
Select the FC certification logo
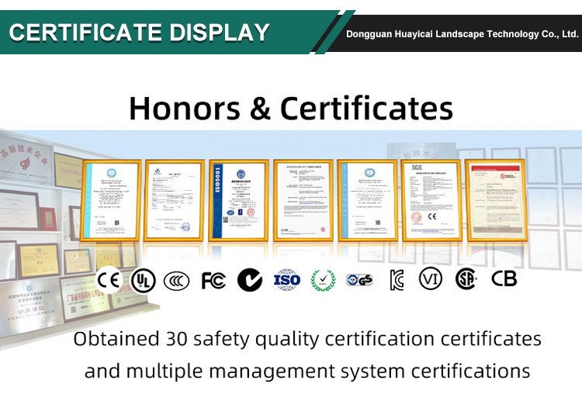pos(213,280)
